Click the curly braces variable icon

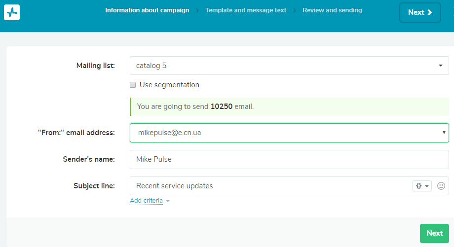tap(418, 186)
